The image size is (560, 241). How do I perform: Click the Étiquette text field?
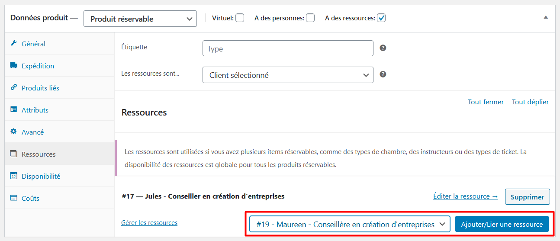coord(288,48)
